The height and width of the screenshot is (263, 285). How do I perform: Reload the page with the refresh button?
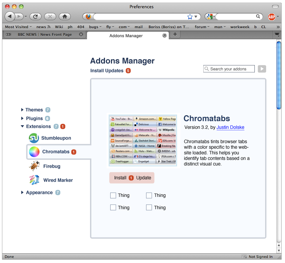[x=36, y=17]
